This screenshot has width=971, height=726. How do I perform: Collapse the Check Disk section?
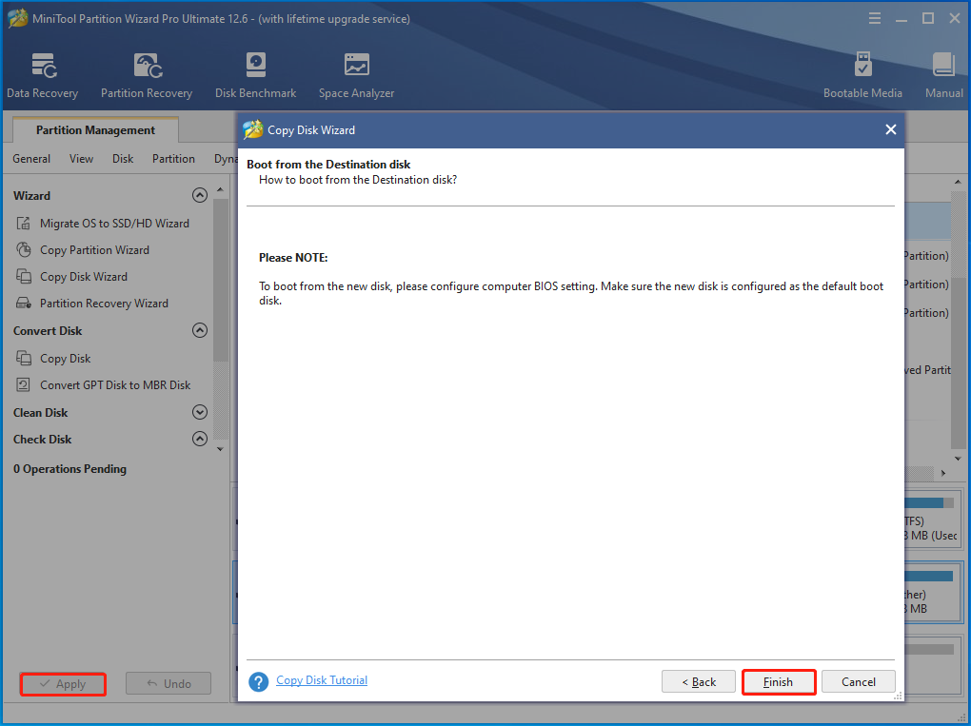[199, 439]
